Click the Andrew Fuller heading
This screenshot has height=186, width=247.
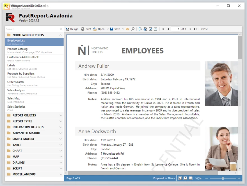pos(94,66)
